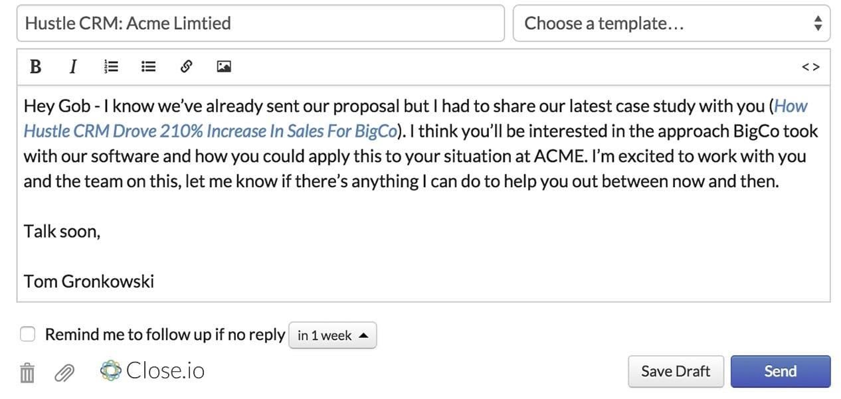Insert a numbered list
The height and width of the screenshot is (399, 841).
coord(111,66)
